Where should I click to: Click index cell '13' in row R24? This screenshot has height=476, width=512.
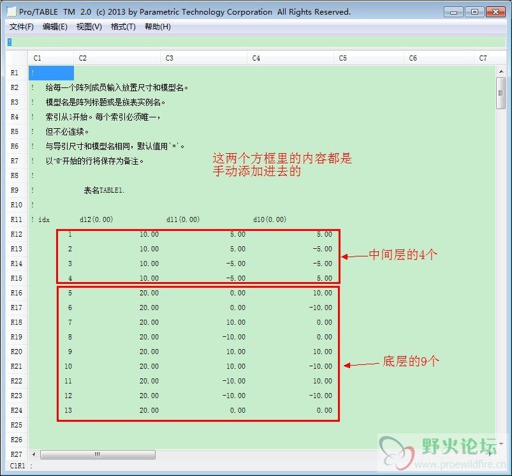point(68,410)
